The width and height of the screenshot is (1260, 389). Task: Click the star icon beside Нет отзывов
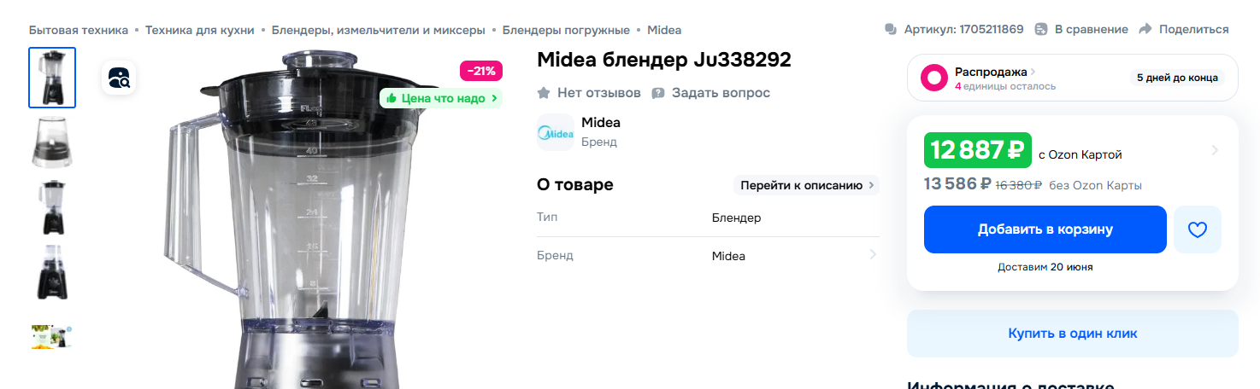click(544, 92)
